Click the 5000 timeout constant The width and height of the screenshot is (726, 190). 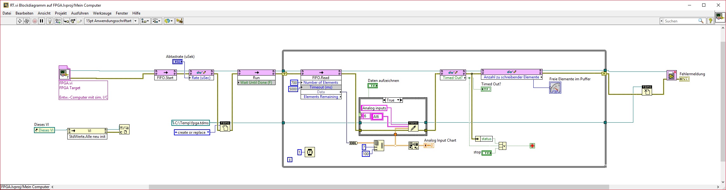click(x=293, y=89)
